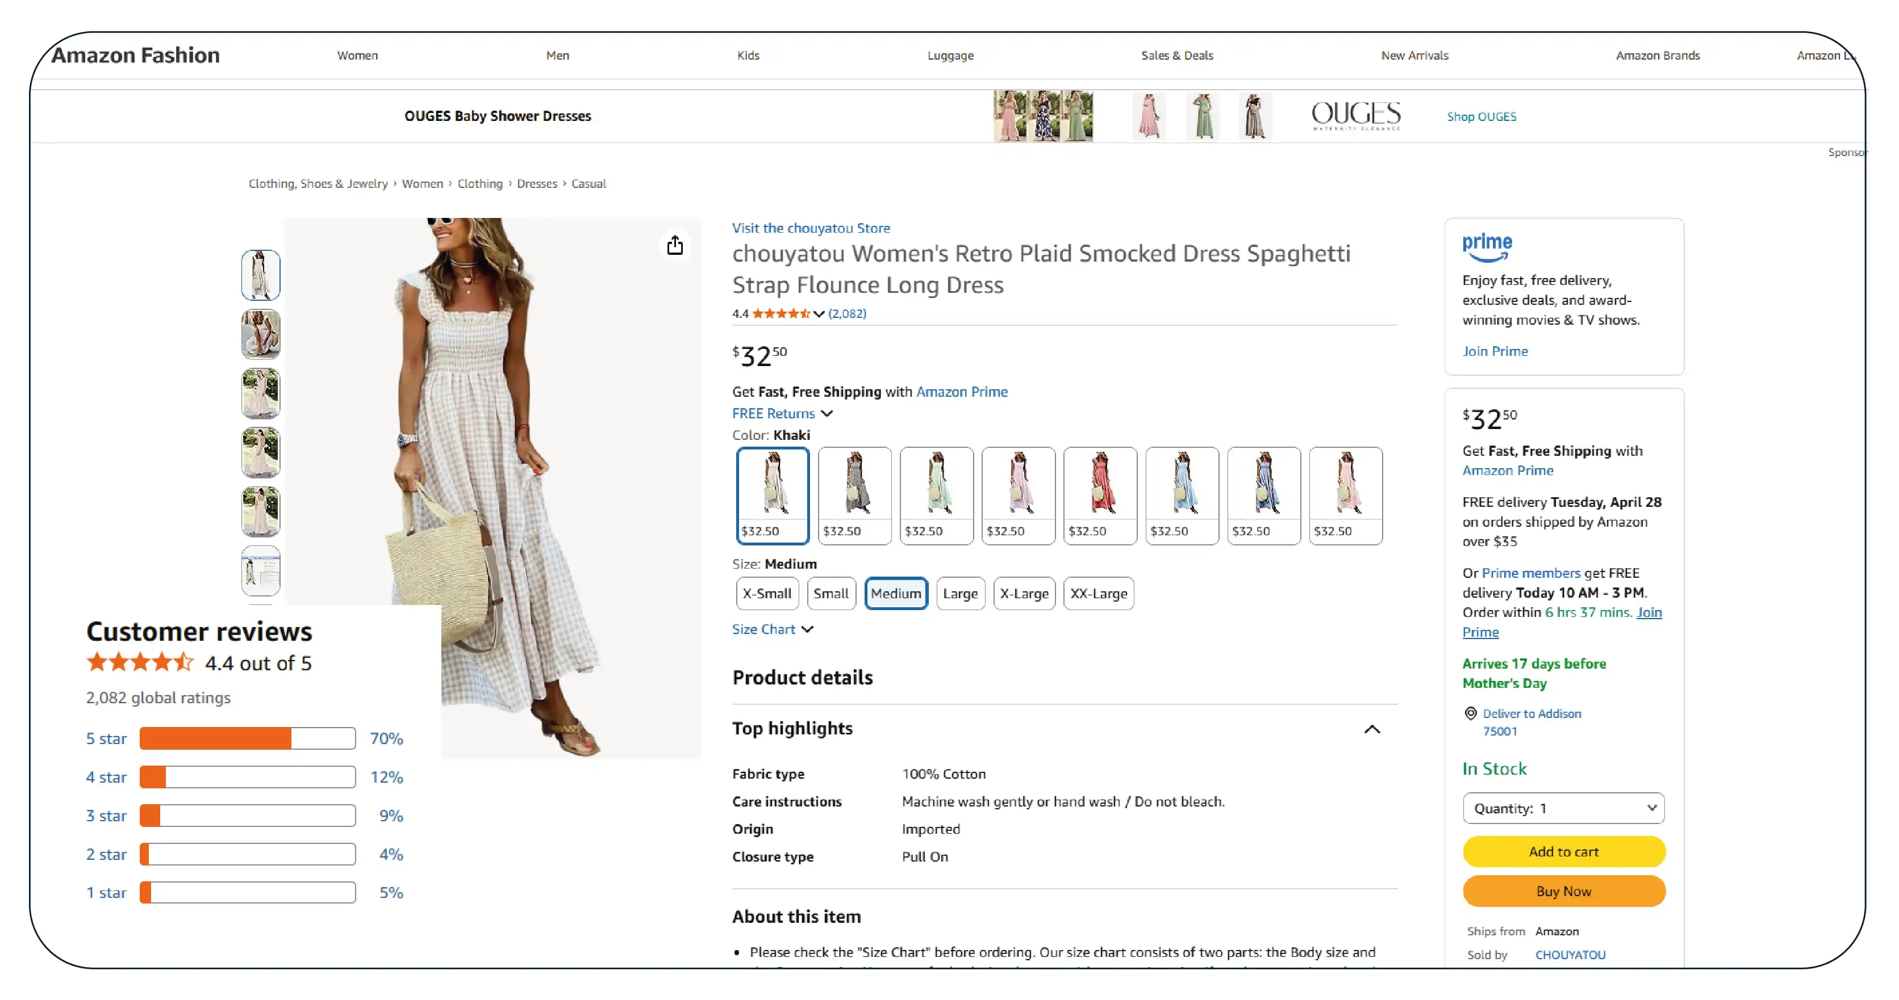
Task: Click the Add to cart button
Action: click(x=1563, y=851)
